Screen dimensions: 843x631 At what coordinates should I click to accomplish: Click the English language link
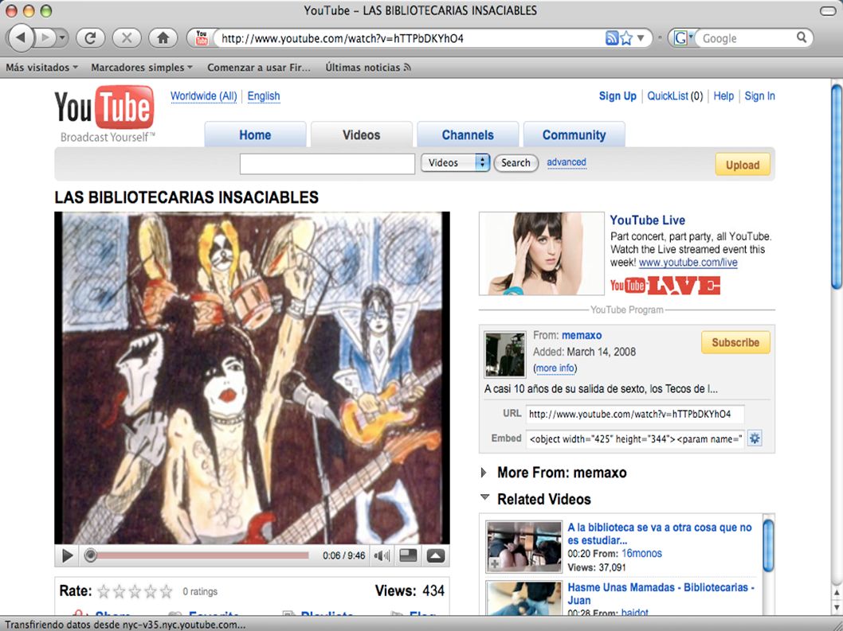tap(264, 96)
